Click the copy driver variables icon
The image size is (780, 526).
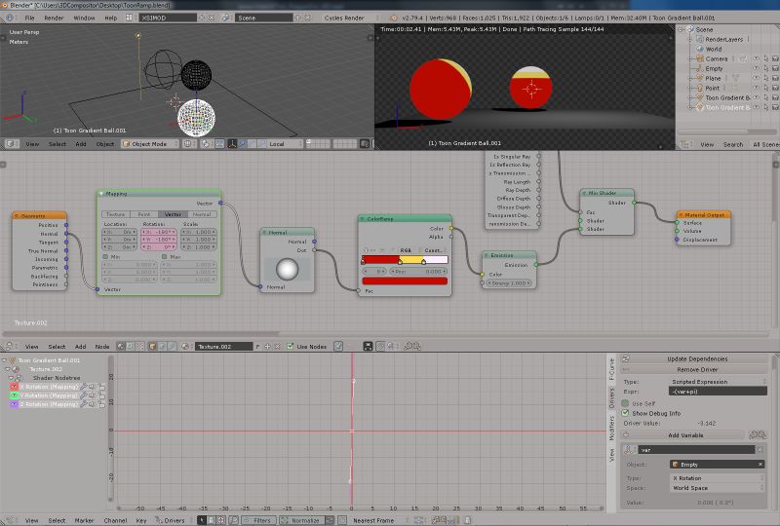tap(754, 435)
